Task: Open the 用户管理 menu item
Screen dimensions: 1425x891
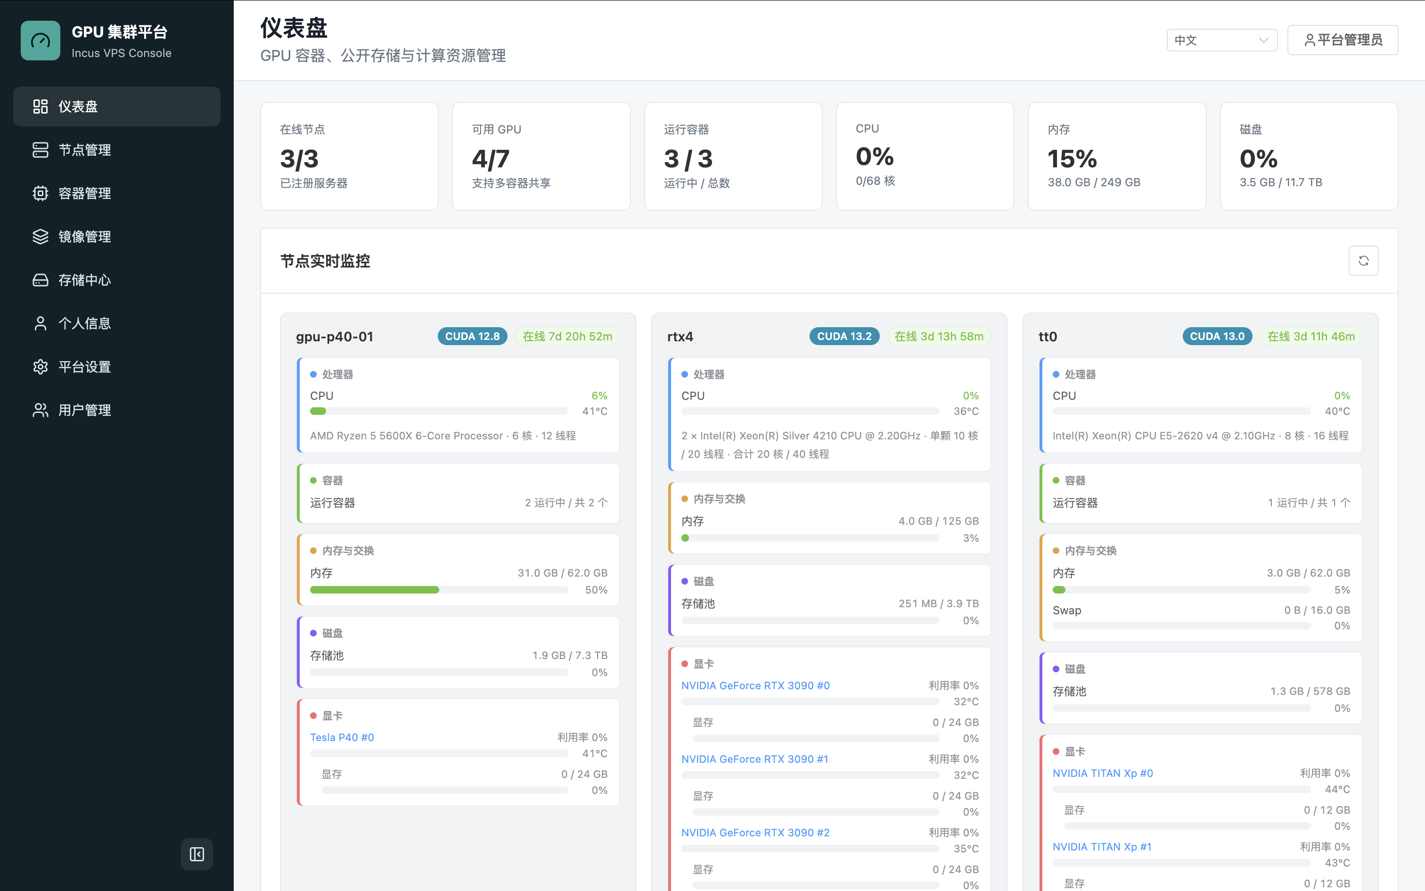Action: click(116, 410)
